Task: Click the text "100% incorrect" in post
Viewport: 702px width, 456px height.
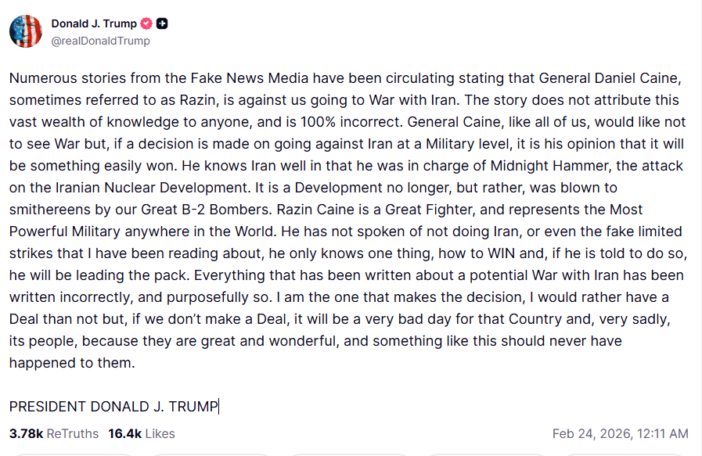Action: pyautogui.click(x=344, y=123)
